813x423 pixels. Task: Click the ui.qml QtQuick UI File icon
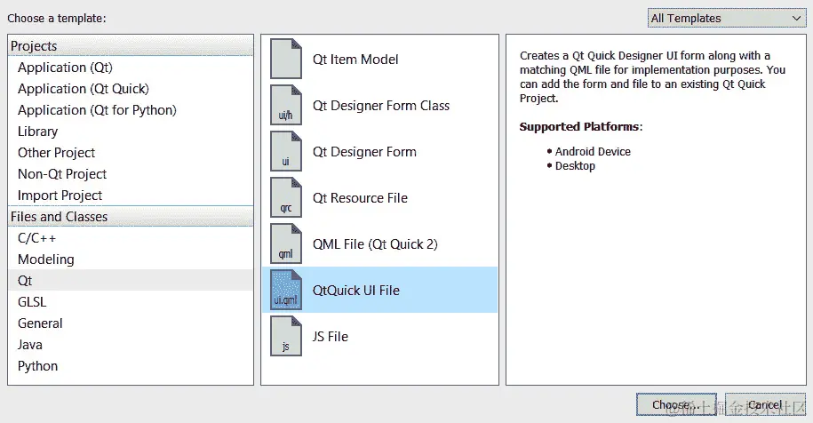286,290
